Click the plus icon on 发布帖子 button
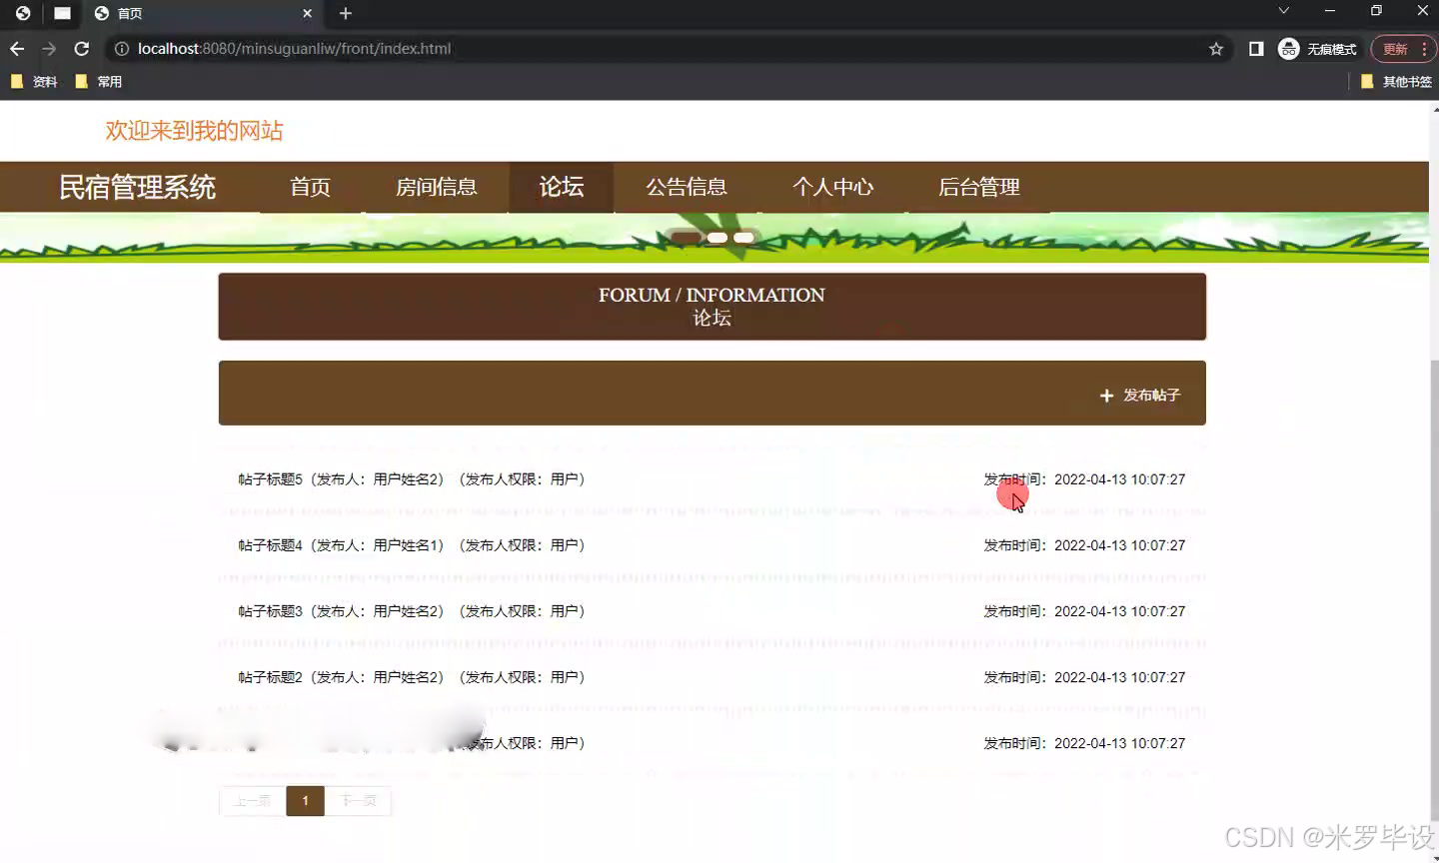 coord(1106,396)
